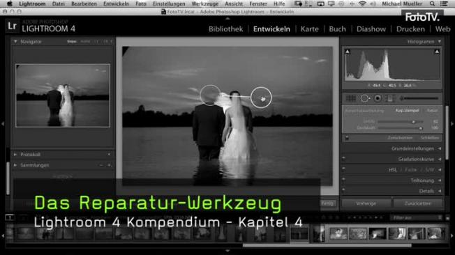
Task: Click the bottom Zurücksetzen button
Action: click(418, 203)
